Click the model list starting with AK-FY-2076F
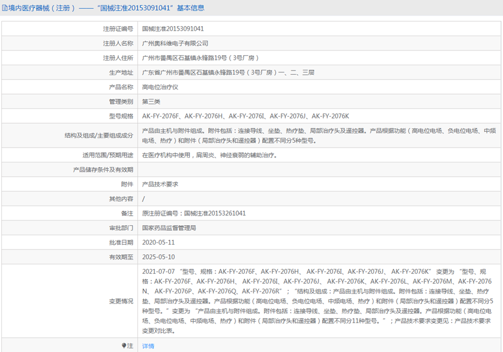 [x=246, y=116]
